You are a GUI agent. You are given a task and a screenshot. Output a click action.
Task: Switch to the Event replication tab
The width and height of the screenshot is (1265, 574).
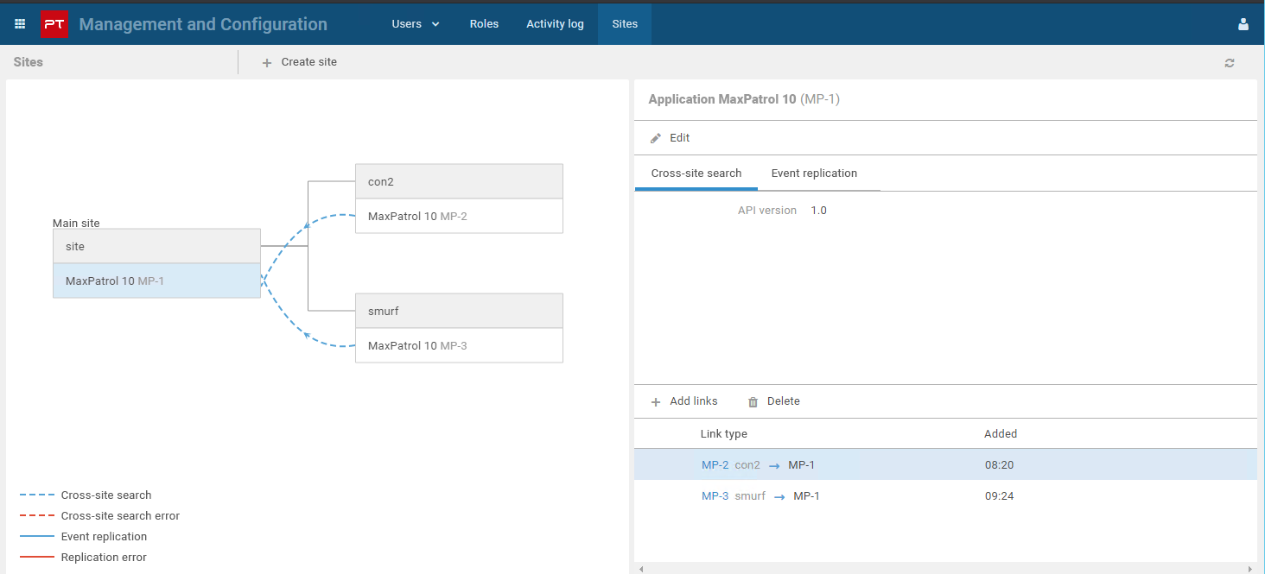814,173
